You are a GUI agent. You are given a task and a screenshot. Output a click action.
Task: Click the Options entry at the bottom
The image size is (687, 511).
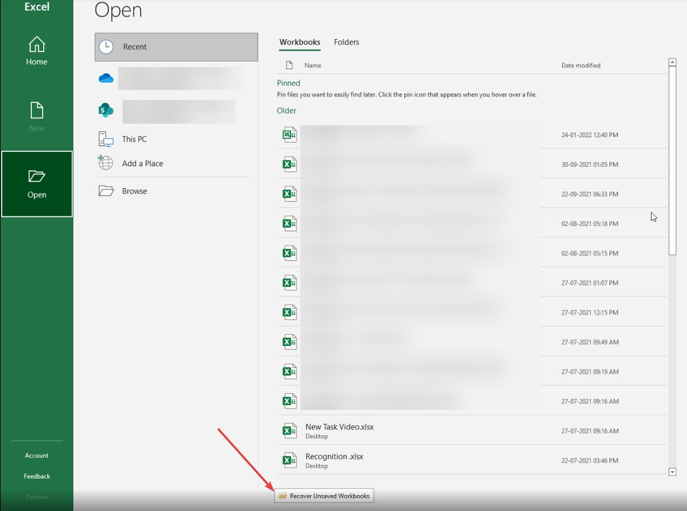click(36, 497)
